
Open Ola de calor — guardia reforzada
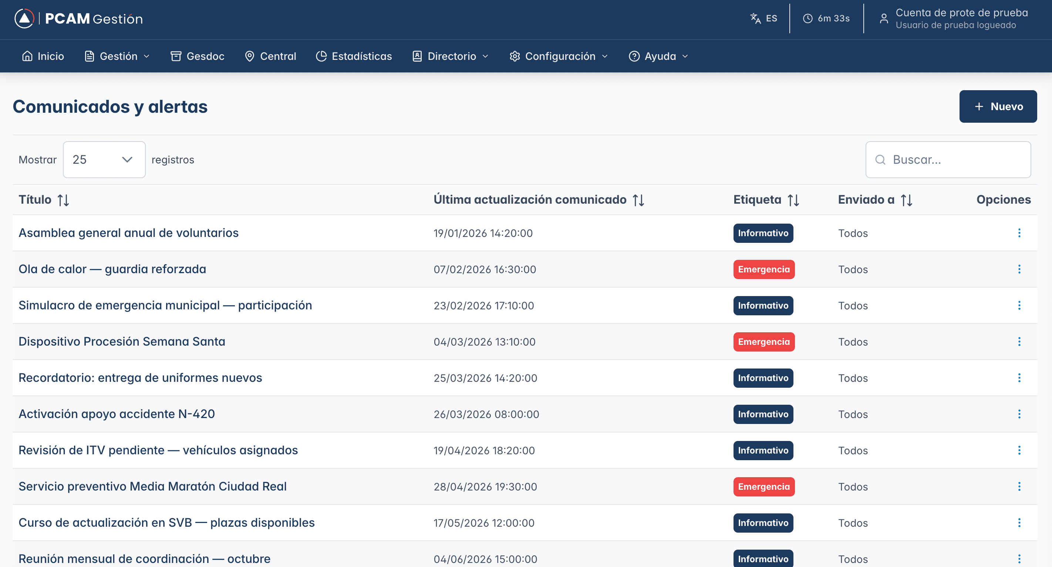pos(112,269)
